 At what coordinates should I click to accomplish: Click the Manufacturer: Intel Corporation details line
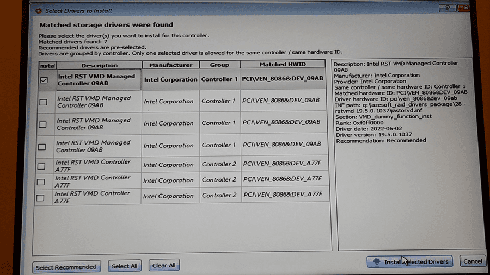[x=377, y=76]
